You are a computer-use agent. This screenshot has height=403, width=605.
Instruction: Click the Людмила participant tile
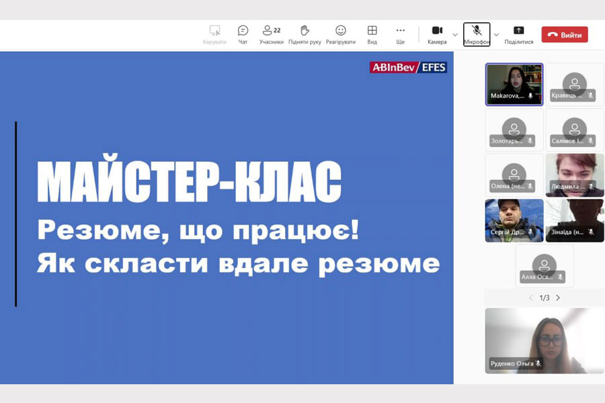pyautogui.click(x=574, y=175)
